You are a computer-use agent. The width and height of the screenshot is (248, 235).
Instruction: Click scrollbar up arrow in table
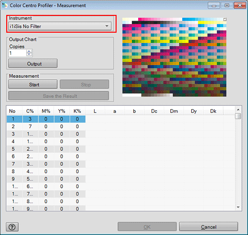[238, 110]
